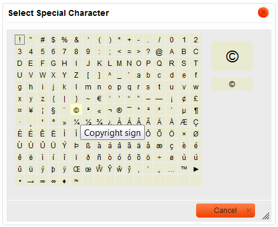Select the sharp s ß character
Viewport: 278px width, 227px height.
[x=88, y=146]
